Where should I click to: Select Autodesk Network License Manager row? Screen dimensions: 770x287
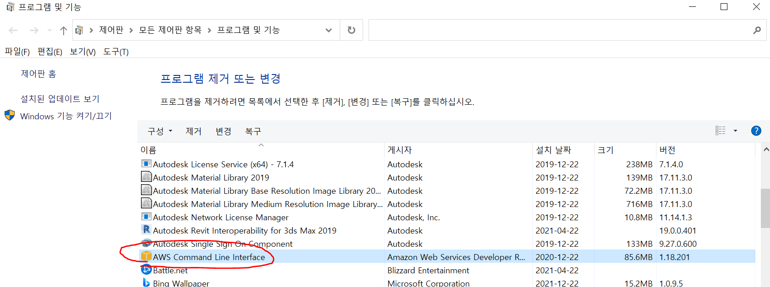[x=446, y=217]
